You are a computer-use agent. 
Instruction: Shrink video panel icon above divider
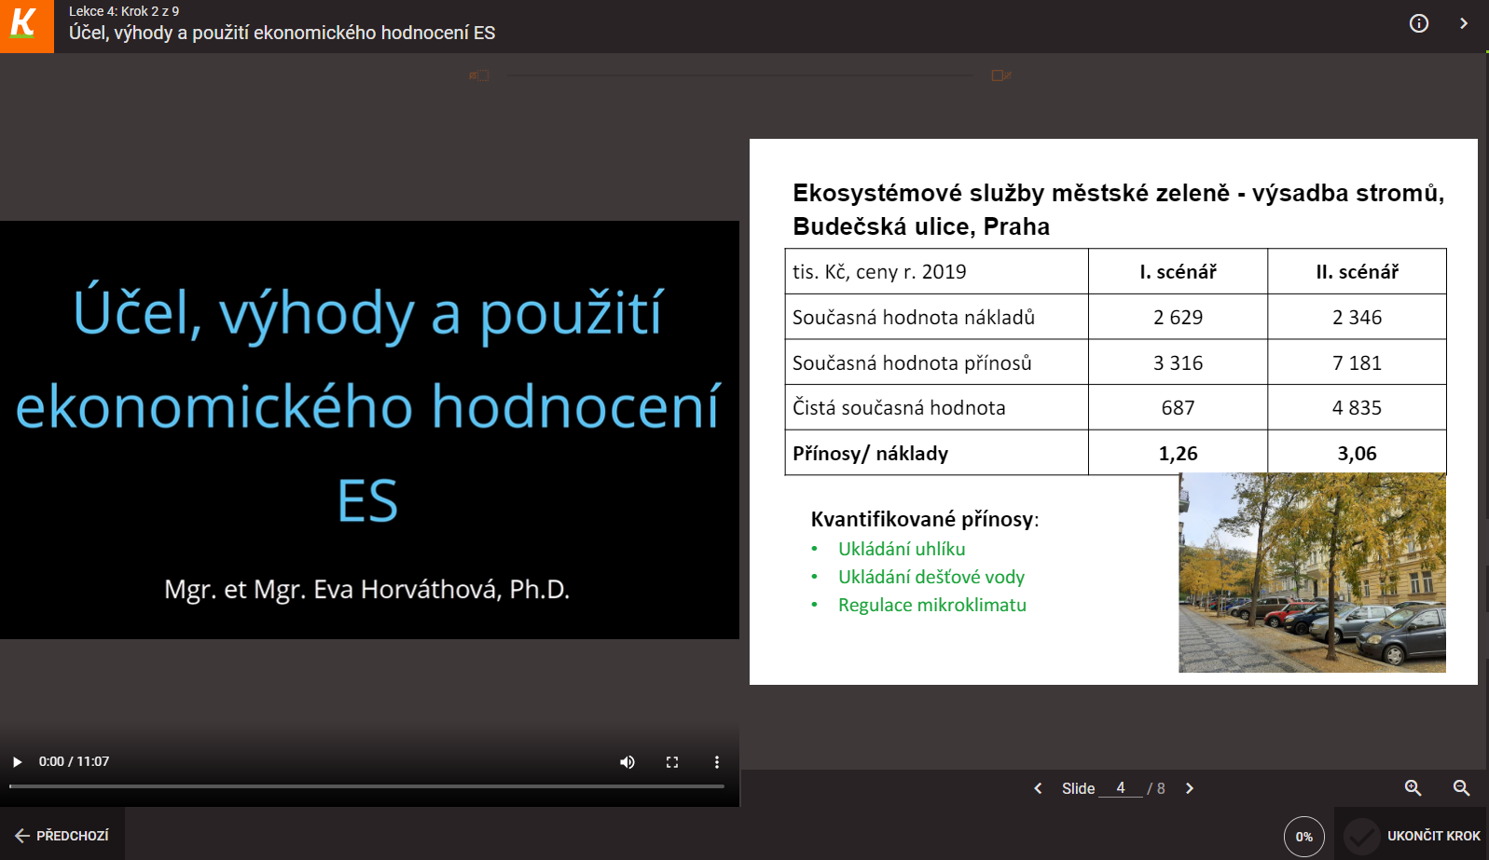(479, 75)
